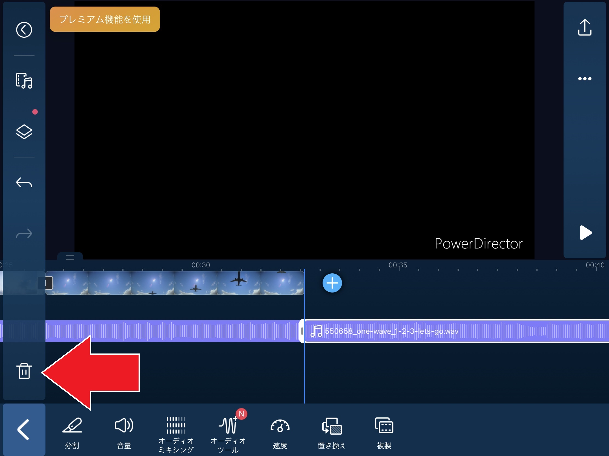Tap the trash delete icon
This screenshot has width=609, height=456.
tap(24, 371)
